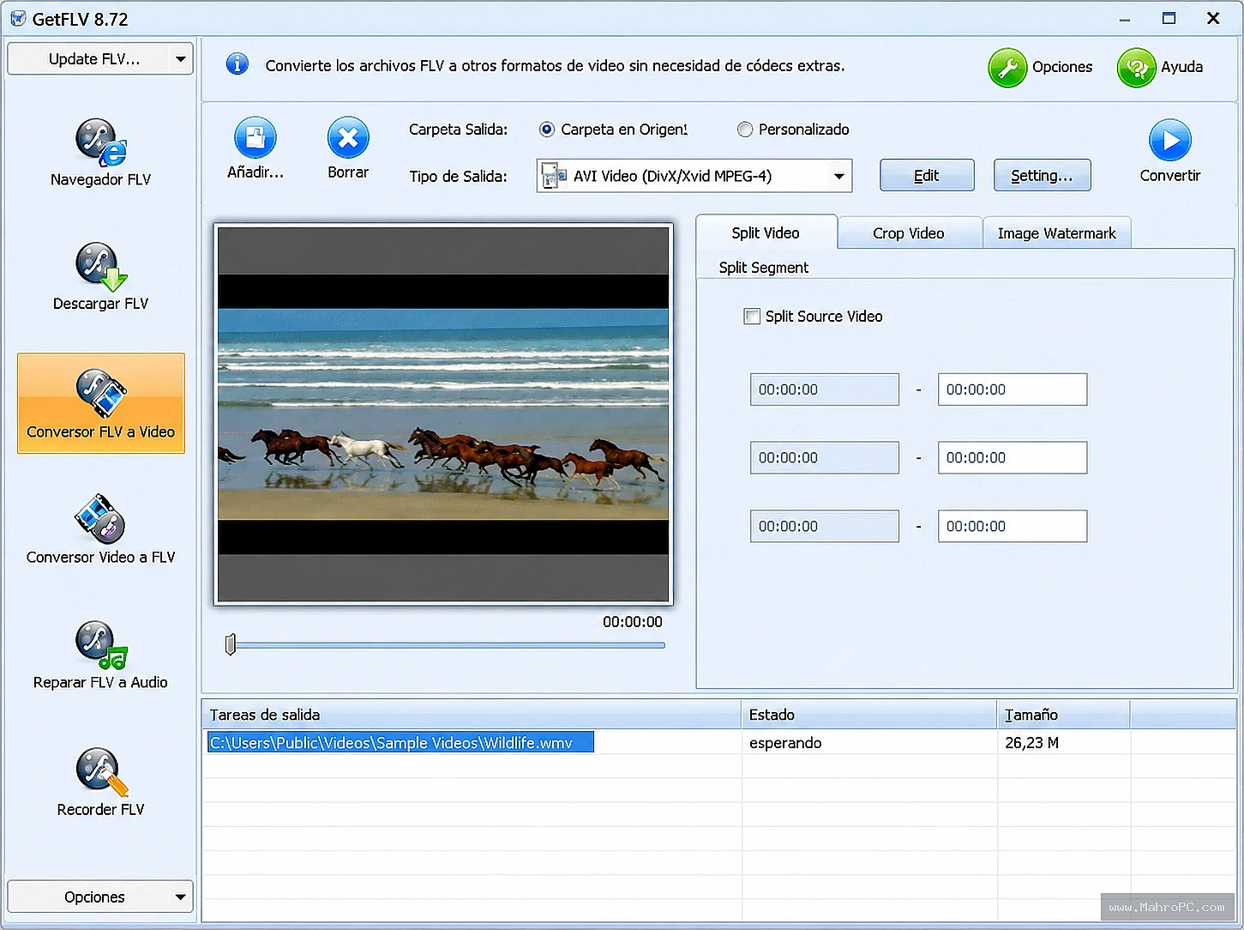Click AVI file type icon in output combo
Viewport: 1244px width, 930px height.
(555, 176)
